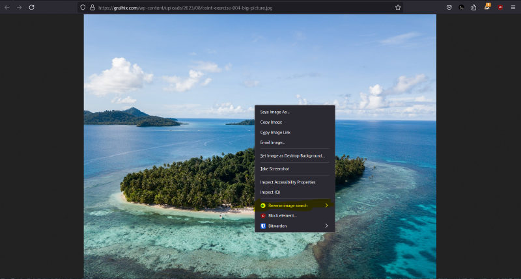
Task: Click the extension icon with the orange badge
Action: pos(487,7)
